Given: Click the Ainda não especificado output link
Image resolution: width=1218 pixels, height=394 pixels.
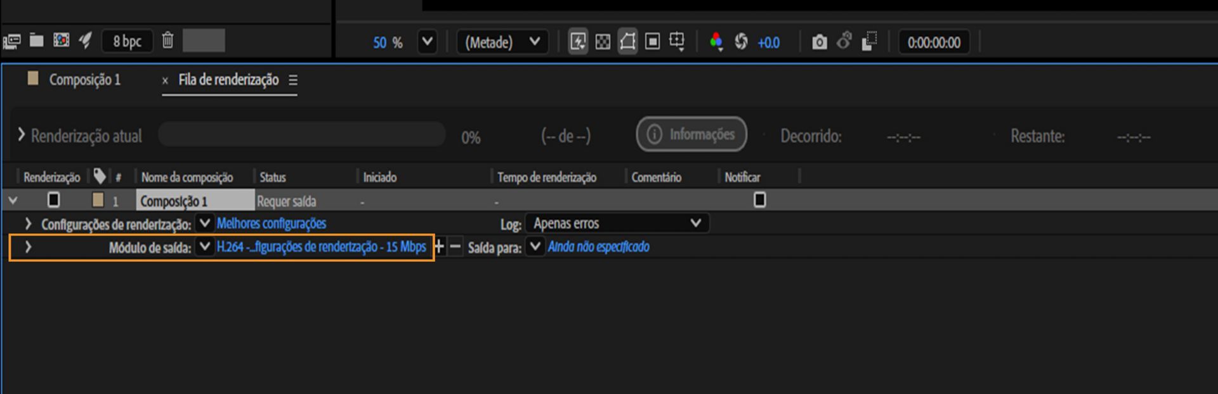Looking at the screenshot, I should [599, 247].
